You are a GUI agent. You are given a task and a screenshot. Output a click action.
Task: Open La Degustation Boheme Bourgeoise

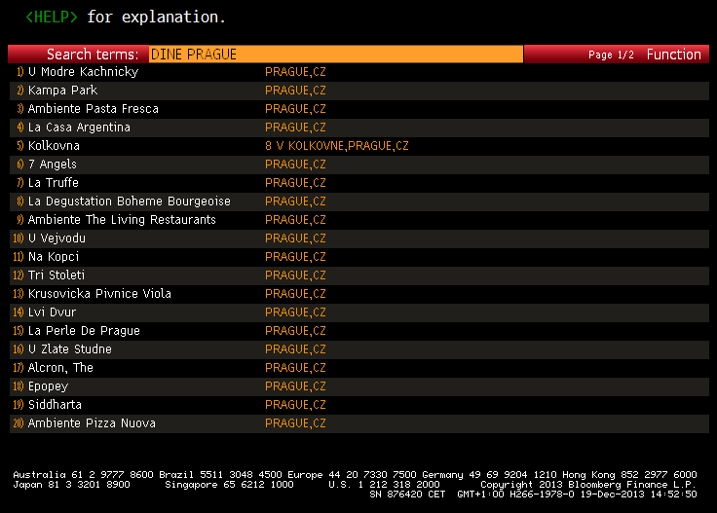pyautogui.click(x=129, y=202)
